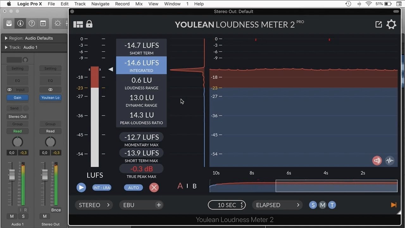Open the Track menu
Viewport: 405px width, 228px height.
pyautogui.click(x=80, y=4)
